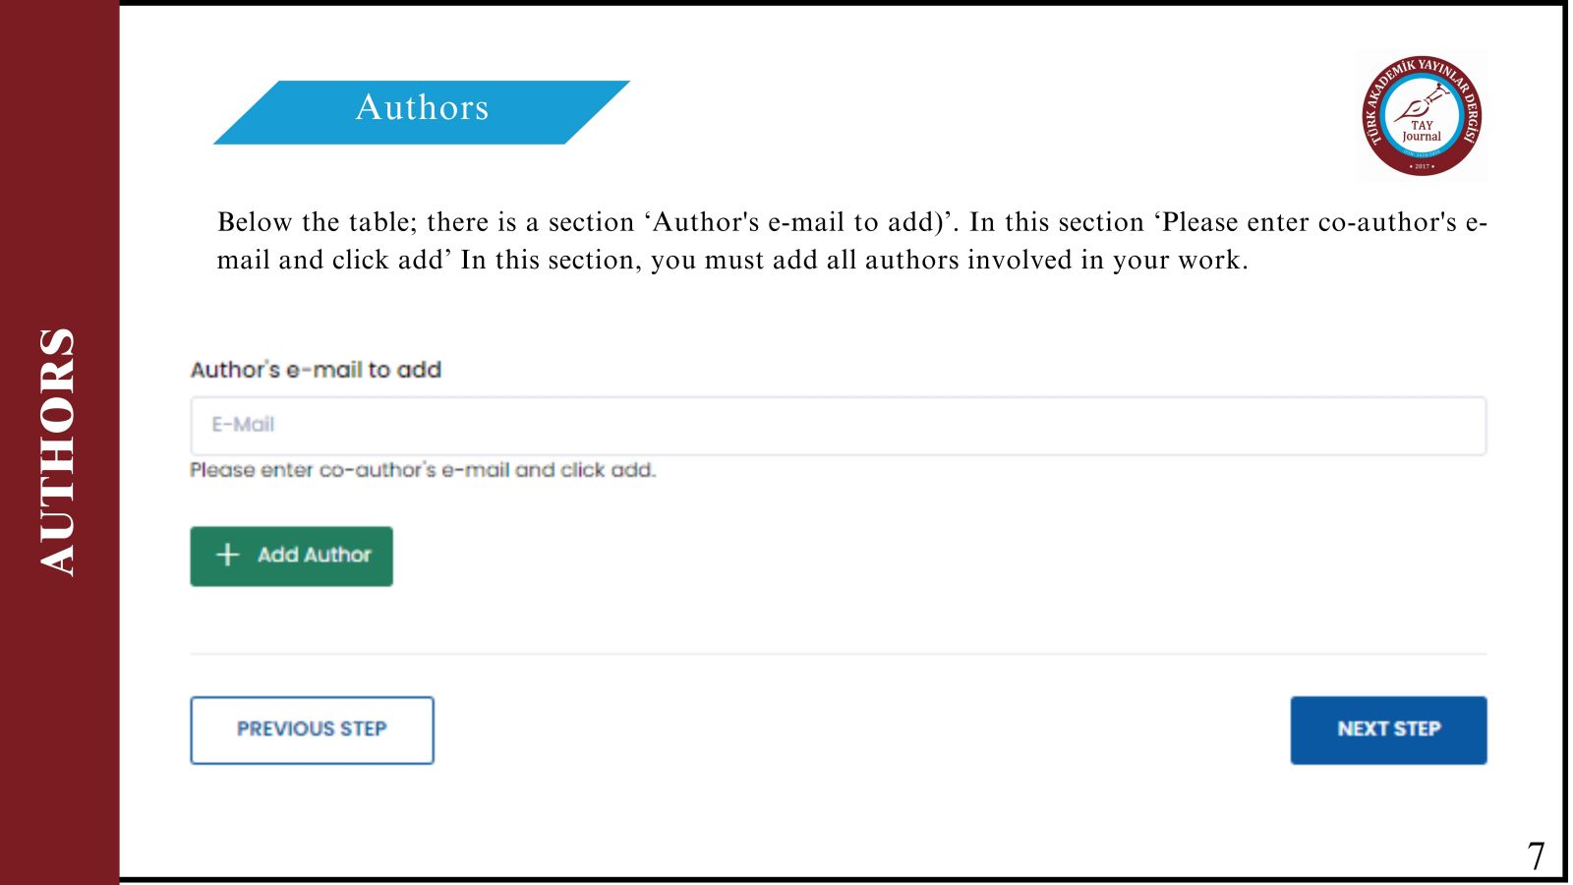Viewport: 1573px width, 885px height.
Task: Click the pen nib emblem in logo
Action: coord(1423,101)
